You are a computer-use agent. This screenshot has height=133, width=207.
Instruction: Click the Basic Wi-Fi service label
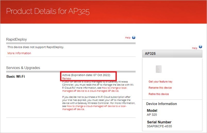pyautogui.click(x=15, y=76)
